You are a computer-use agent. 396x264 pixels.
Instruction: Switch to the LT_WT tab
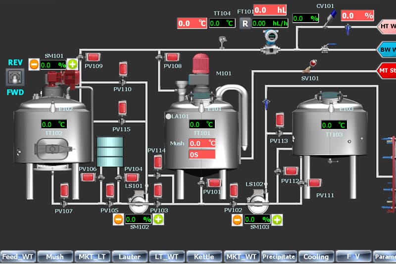tap(167, 257)
